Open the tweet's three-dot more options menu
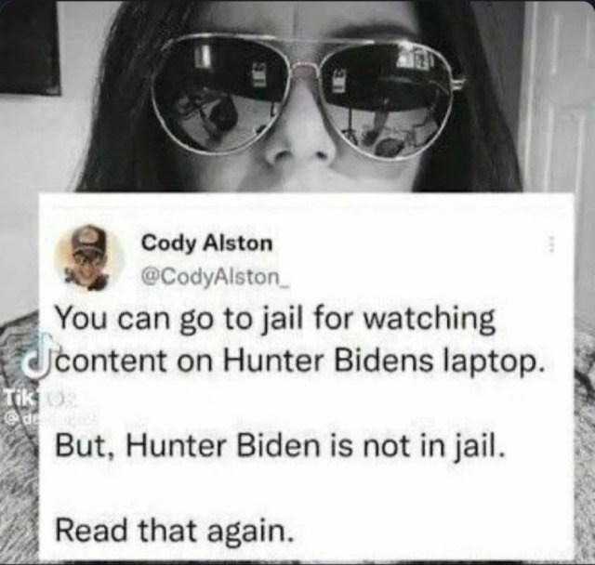595x565 pixels. click(552, 244)
